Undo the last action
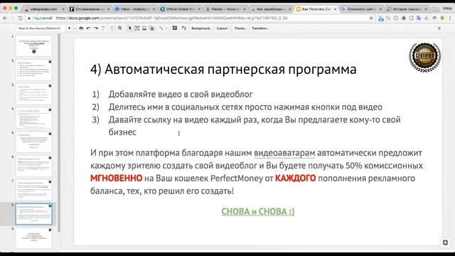The height and width of the screenshot is (256, 455). coord(88,28)
